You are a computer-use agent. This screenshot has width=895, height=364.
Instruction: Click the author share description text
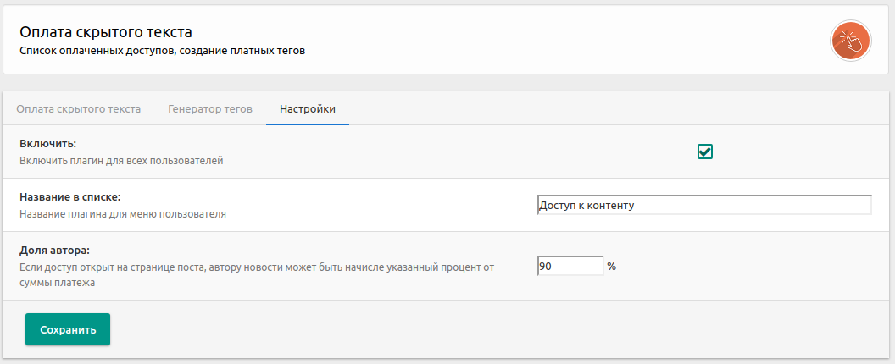click(254, 267)
